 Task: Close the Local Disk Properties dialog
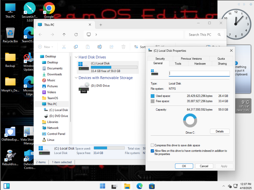pyautogui.click(x=231, y=50)
